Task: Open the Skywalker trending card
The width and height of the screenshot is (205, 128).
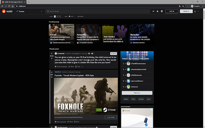Action: (x=142, y=35)
